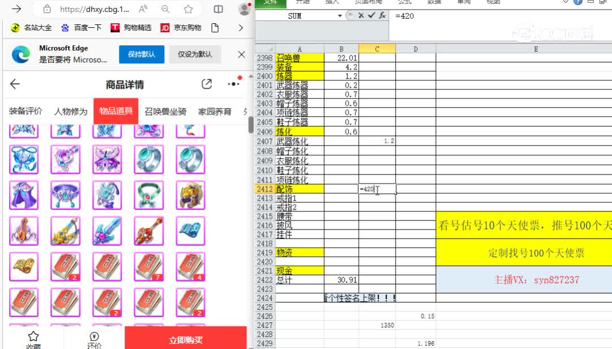
Task: Click the Name Box showing SUM
Action: [x=295, y=16]
